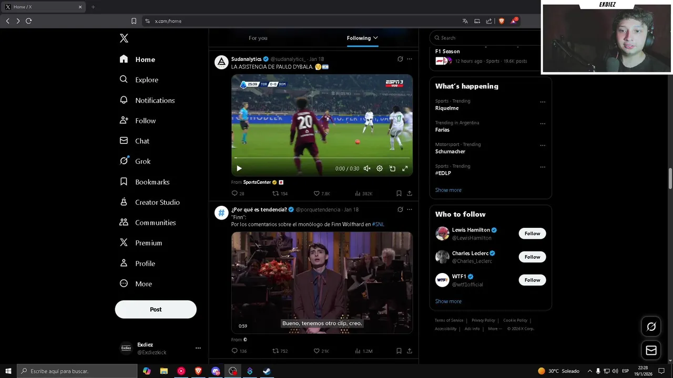Follow Charles Leclerc
This screenshot has height=378, width=673.
[532, 257]
